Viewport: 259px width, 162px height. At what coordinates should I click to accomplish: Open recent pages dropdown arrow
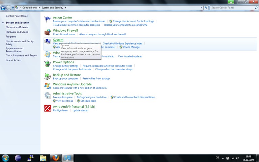(x=13, y=8)
